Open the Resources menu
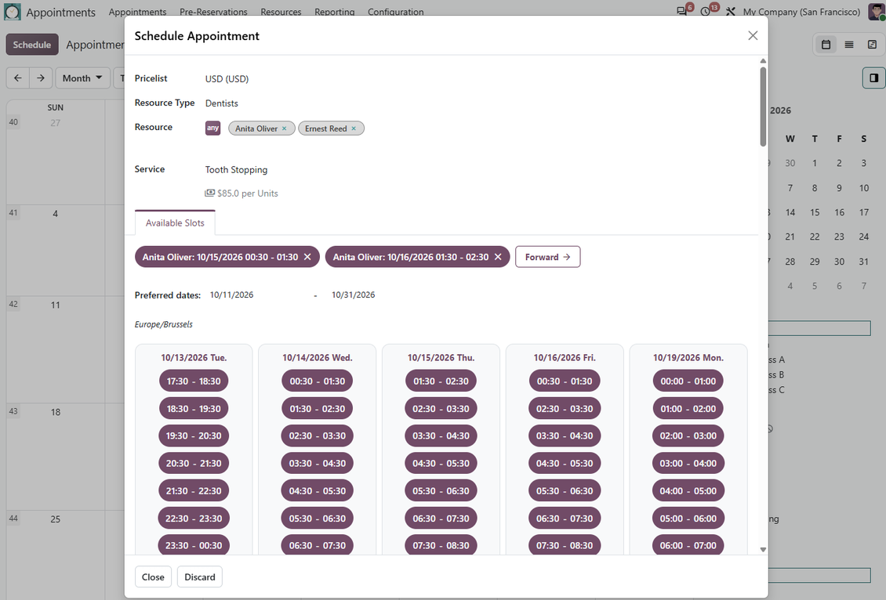This screenshot has width=886, height=600. pyautogui.click(x=281, y=12)
